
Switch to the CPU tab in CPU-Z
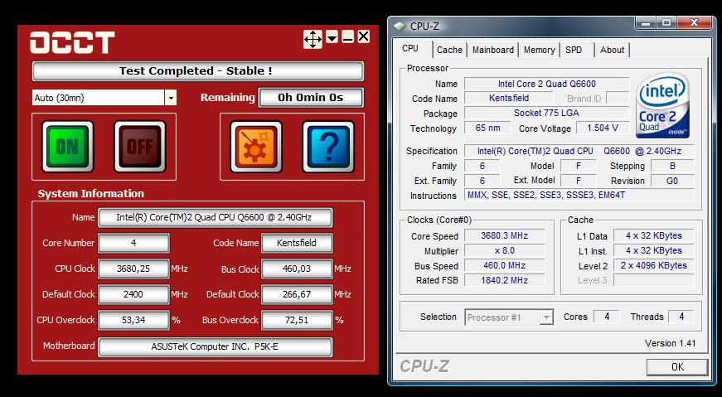pyautogui.click(x=410, y=49)
